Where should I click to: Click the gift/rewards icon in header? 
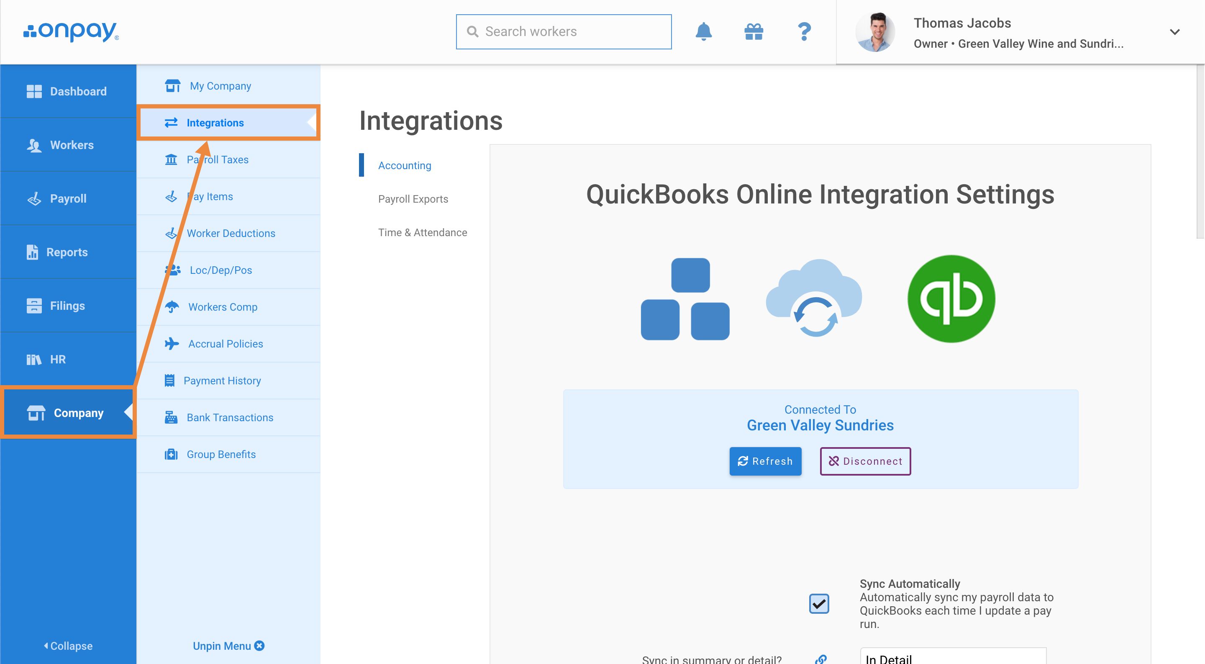pyautogui.click(x=752, y=31)
